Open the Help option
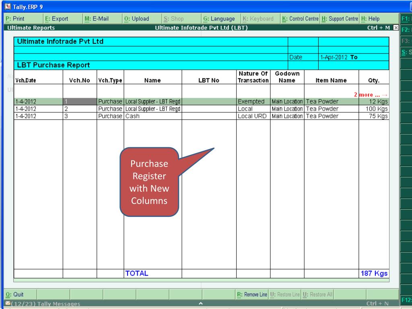 [x=379, y=19]
